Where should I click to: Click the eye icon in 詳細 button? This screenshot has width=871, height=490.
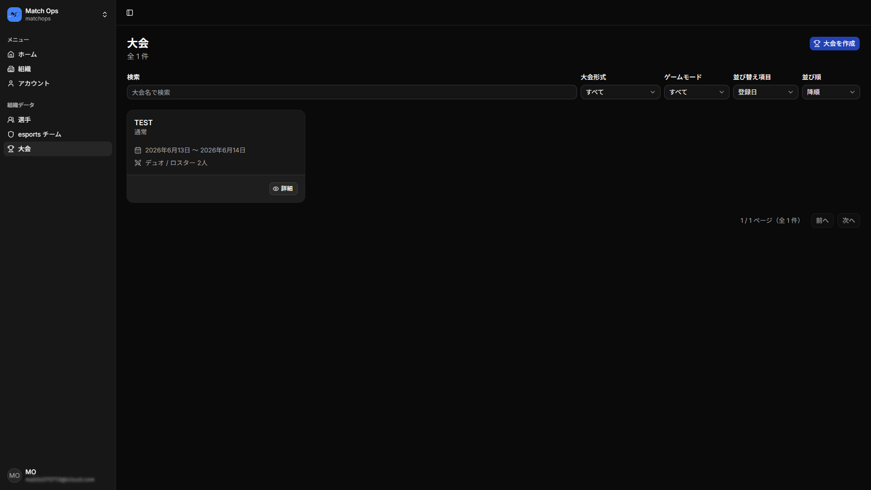point(276,189)
